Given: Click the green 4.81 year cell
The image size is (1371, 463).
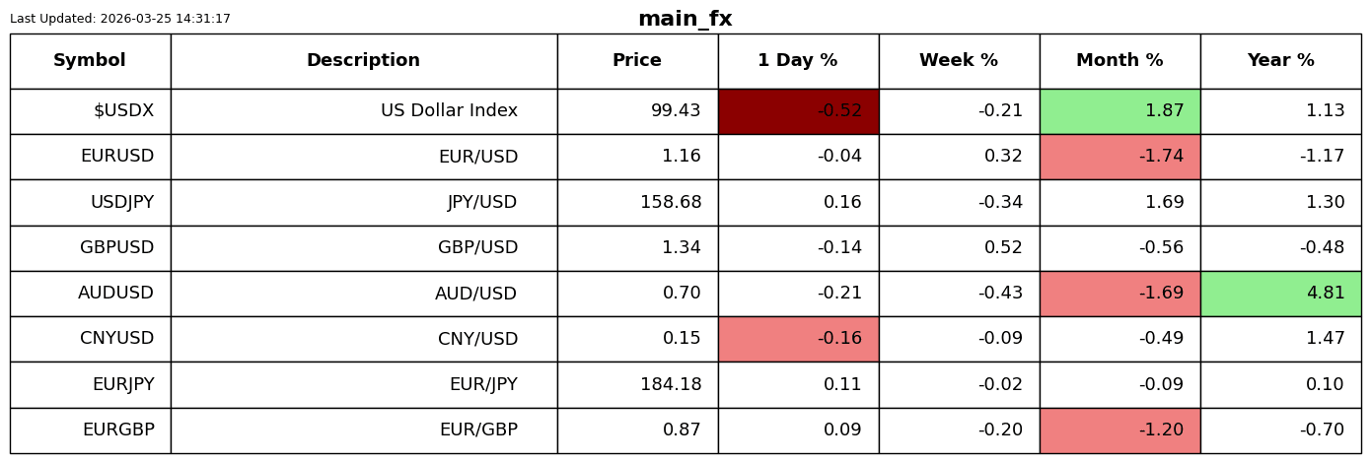Looking at the screenshot, I should (1280, 294).
